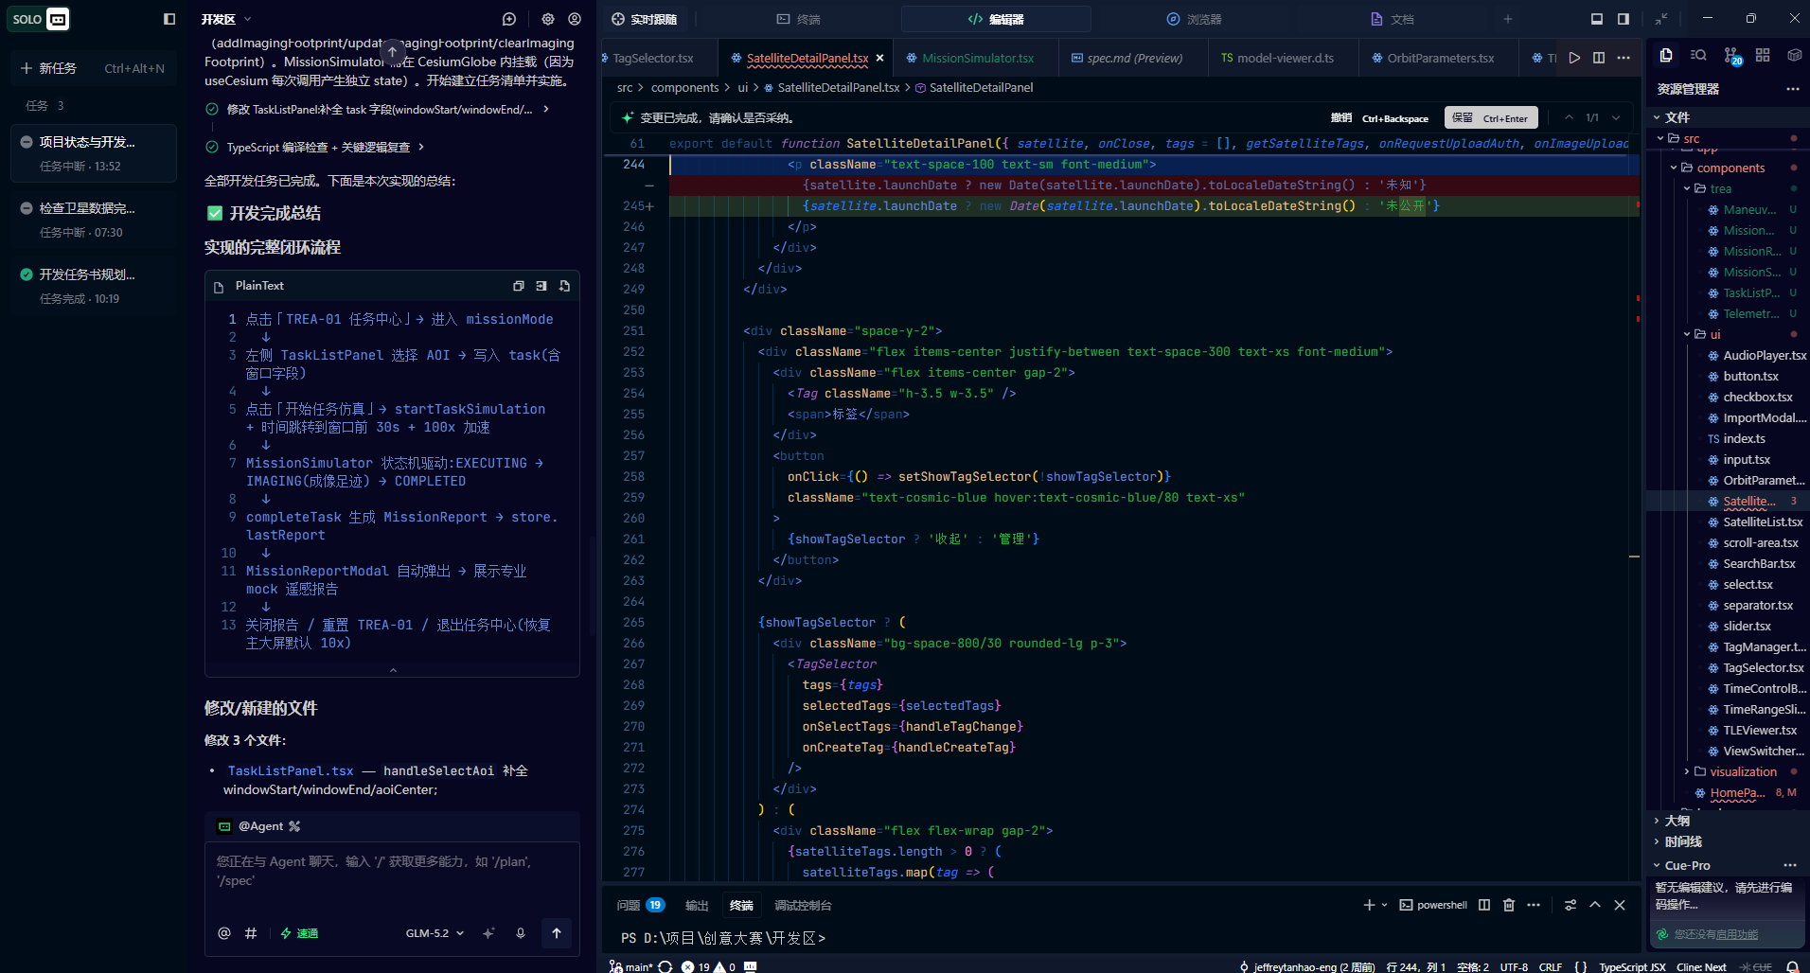Open Agent tools icon next to @Agent
1810x973 pixels.
click(x=294, y=826)
